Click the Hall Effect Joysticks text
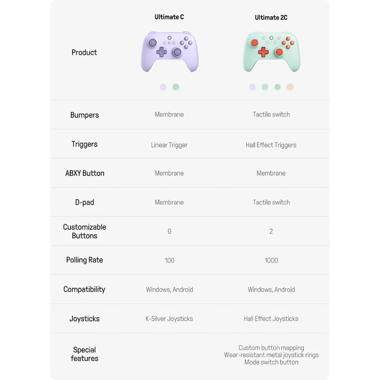 [x=271, y=318]
